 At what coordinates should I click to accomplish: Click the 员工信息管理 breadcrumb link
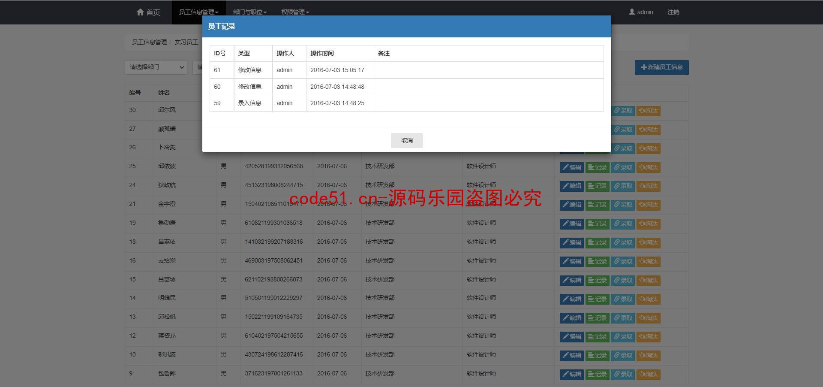point(149,42)
